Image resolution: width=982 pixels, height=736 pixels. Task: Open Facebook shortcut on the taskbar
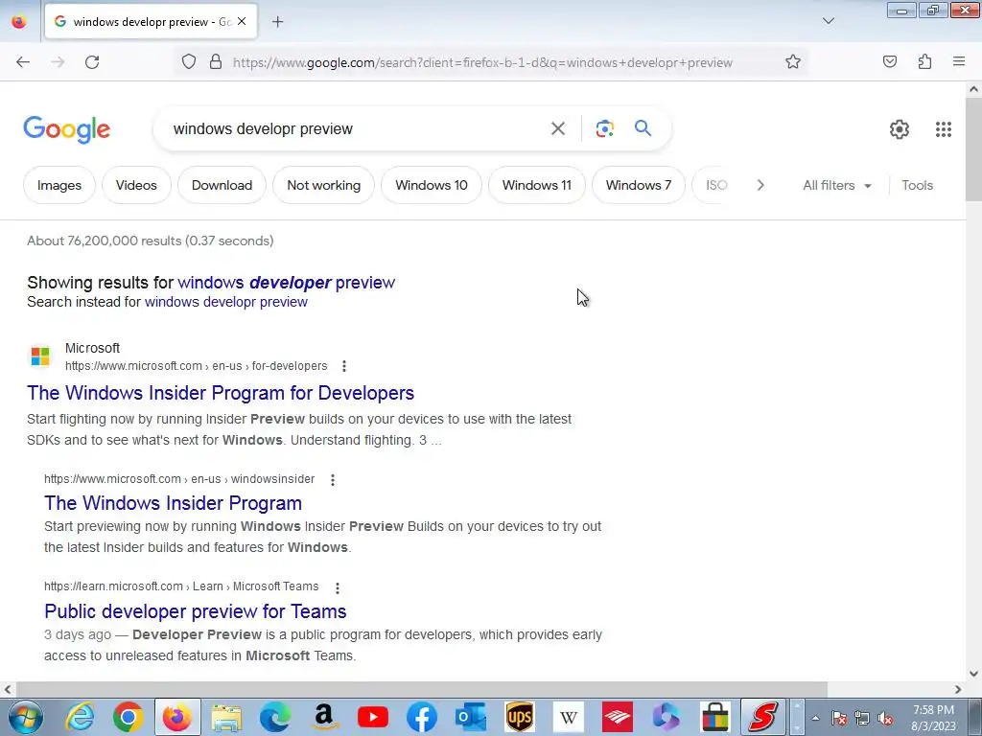coord(422,717)
